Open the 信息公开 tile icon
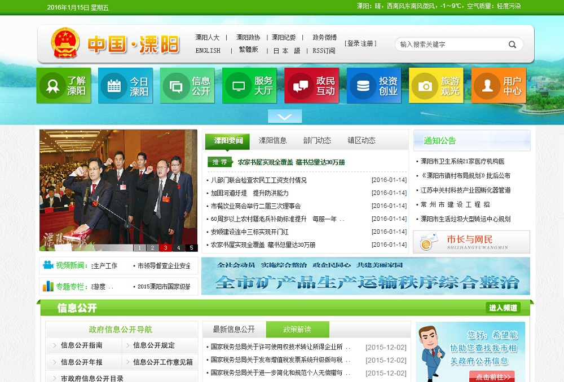Image resolution: width=564 pixels, height=382 pixels. 187,86
